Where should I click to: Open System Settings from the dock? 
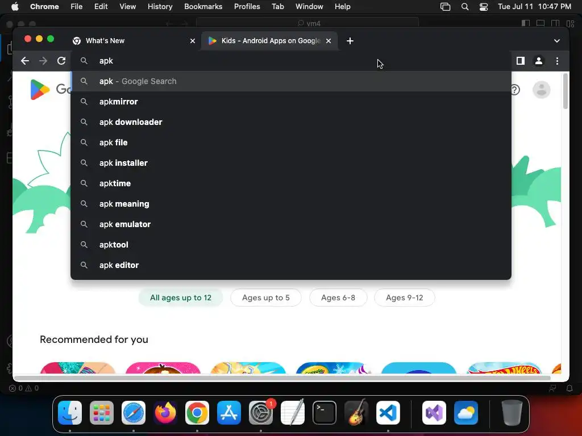[x=261, y=413]
